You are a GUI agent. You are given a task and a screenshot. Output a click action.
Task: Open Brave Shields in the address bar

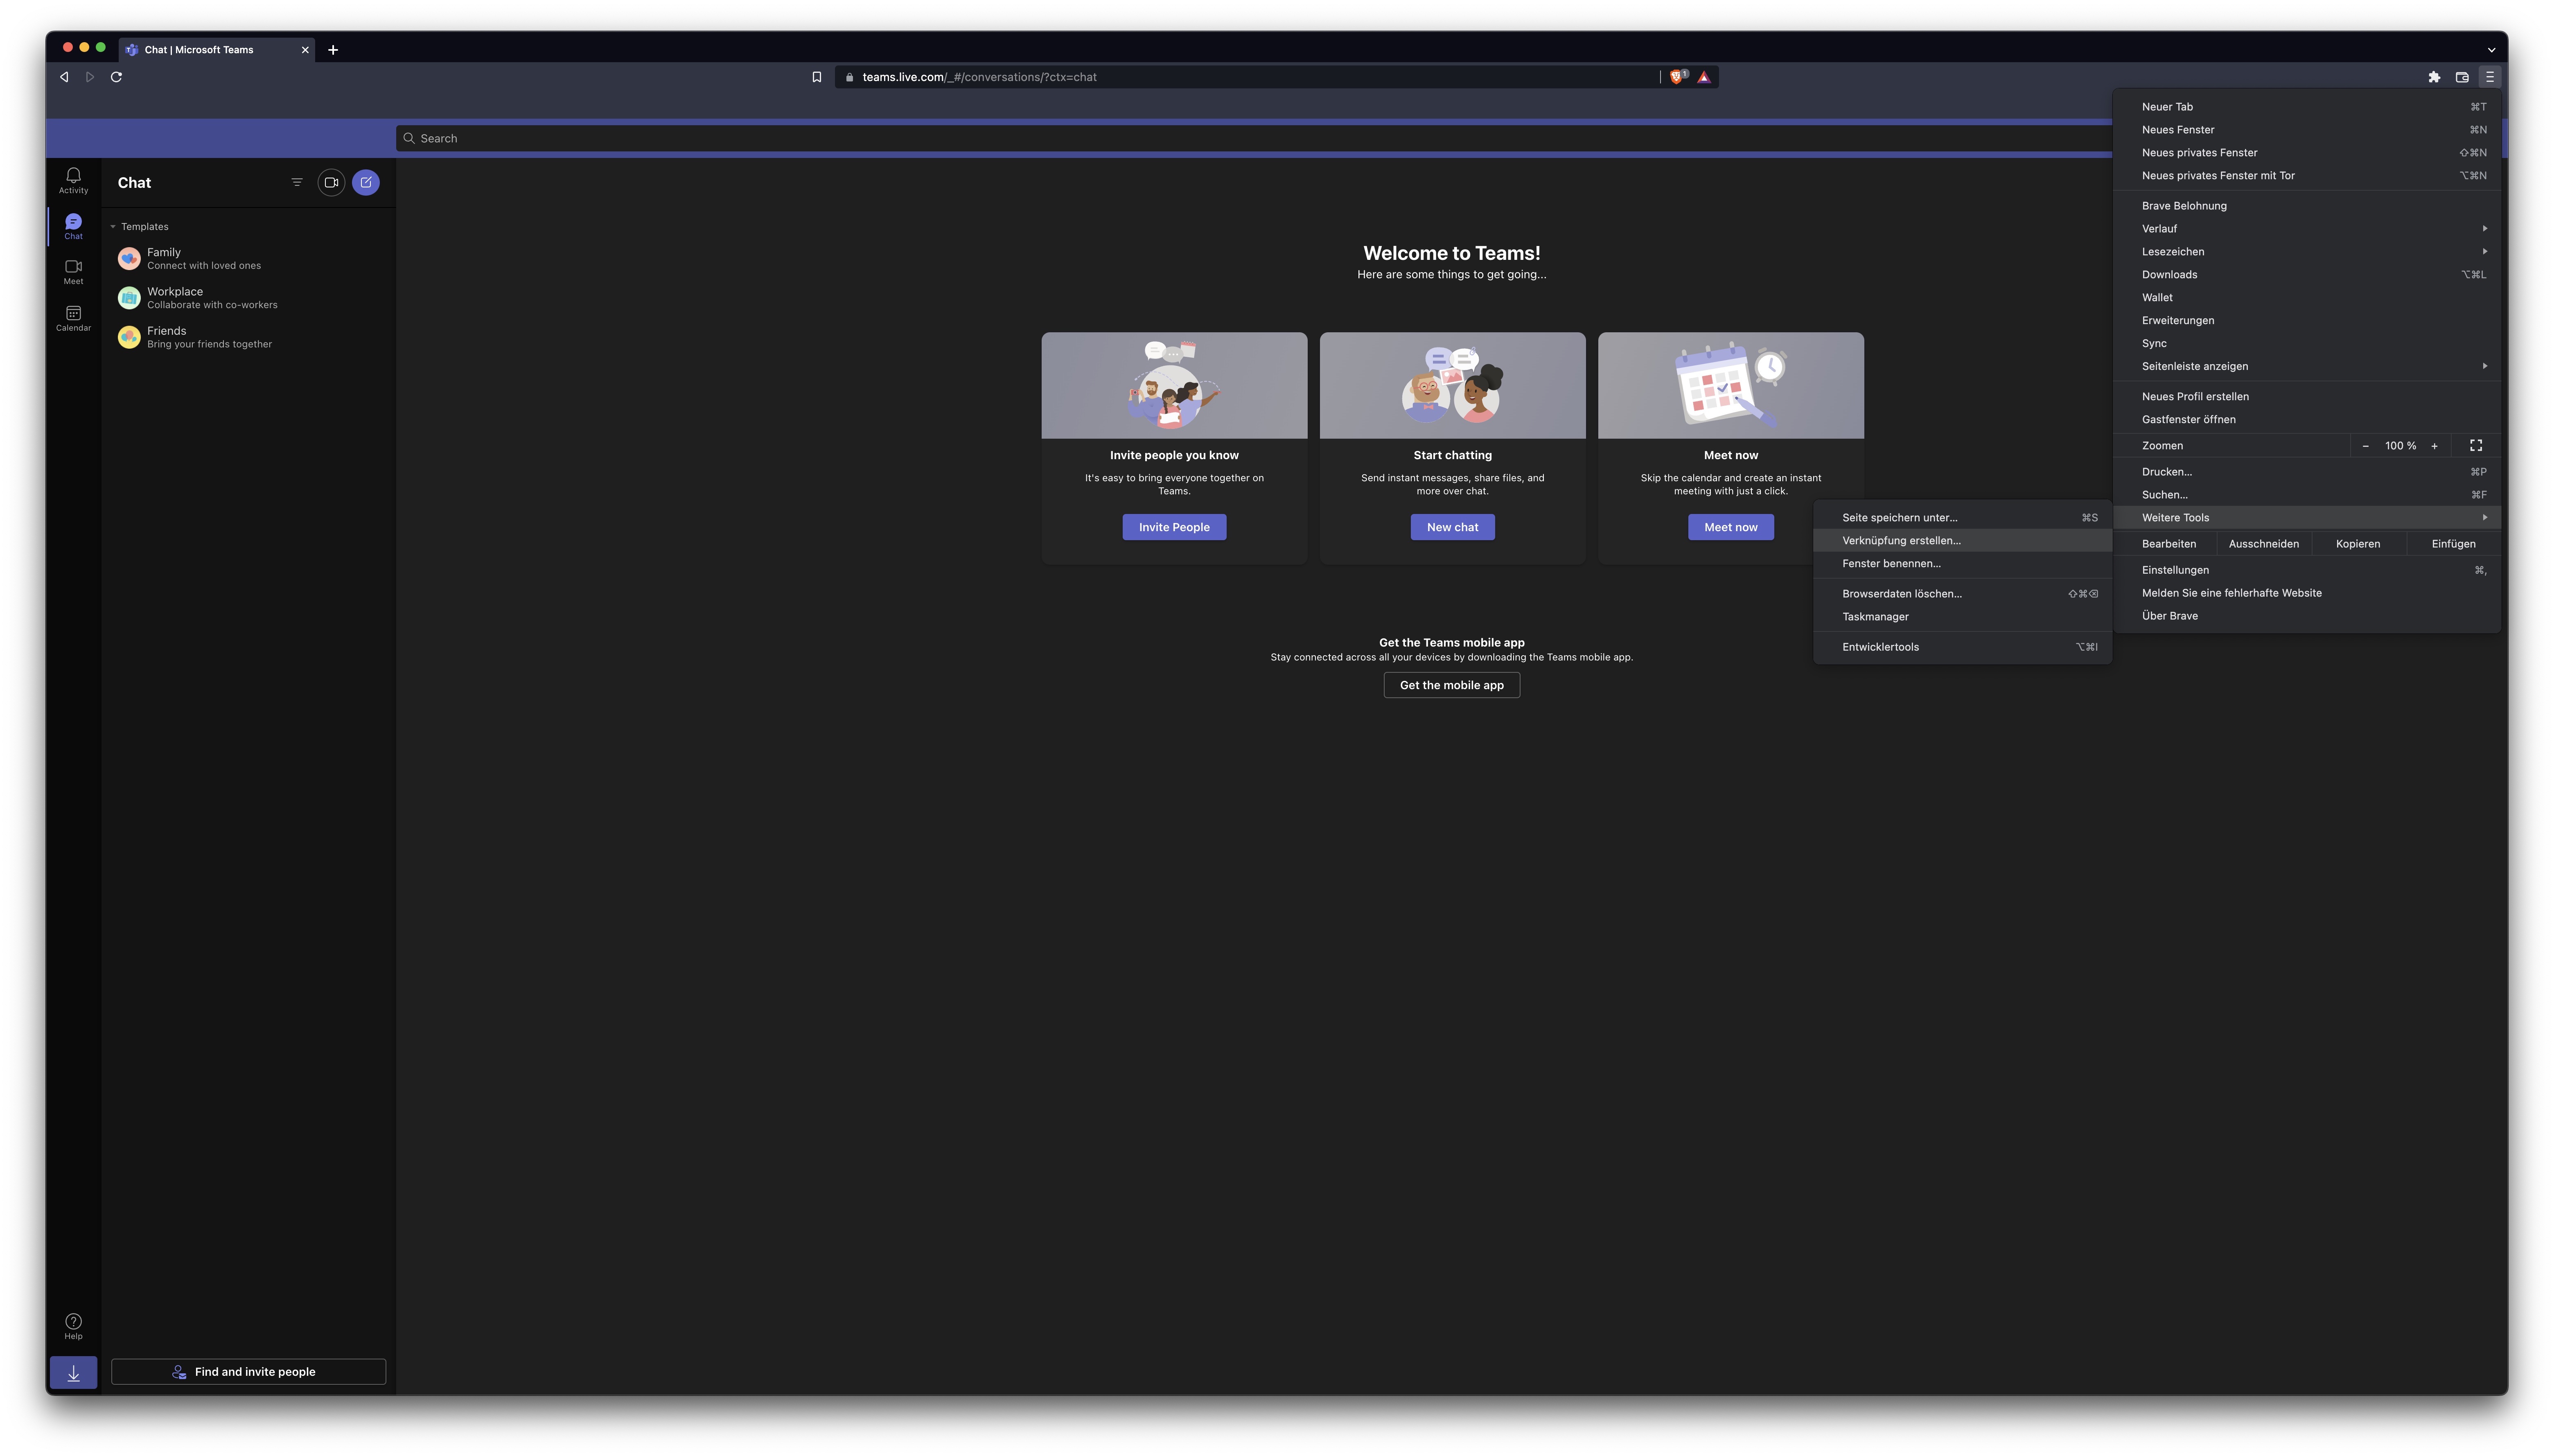point(1676,76)
